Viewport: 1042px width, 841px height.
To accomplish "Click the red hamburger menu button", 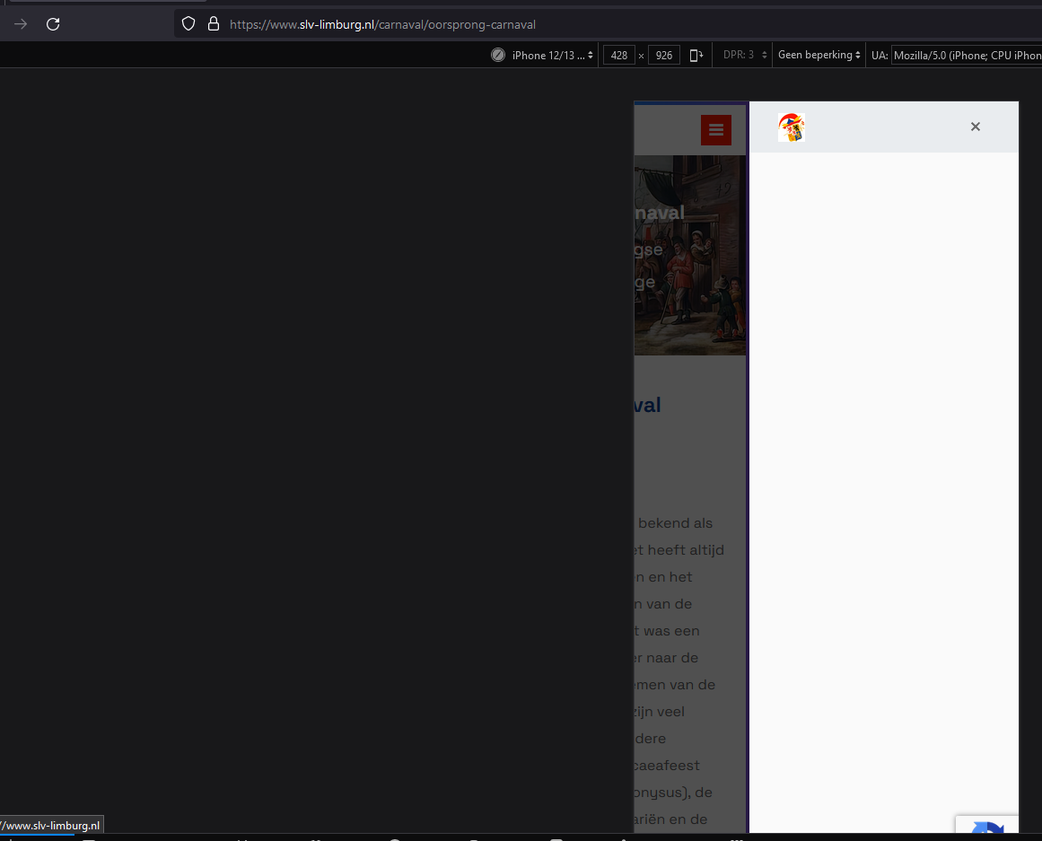I will (715, 130).
